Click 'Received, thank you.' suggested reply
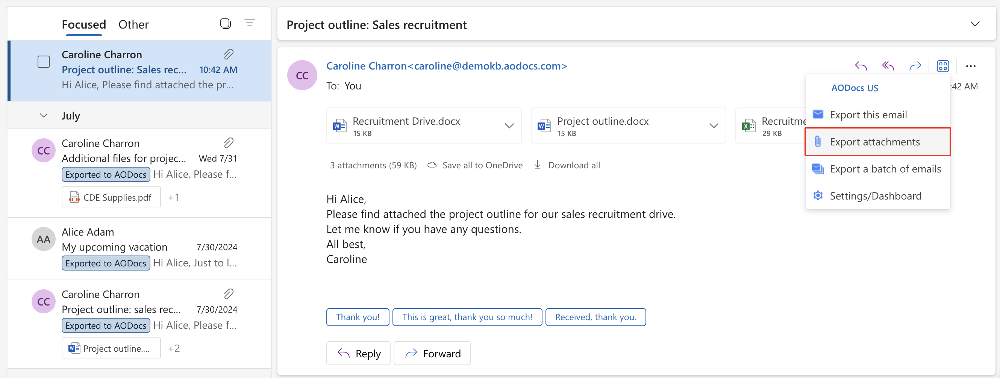Screen dimensions: 1000x378 (x=595, y=317)
